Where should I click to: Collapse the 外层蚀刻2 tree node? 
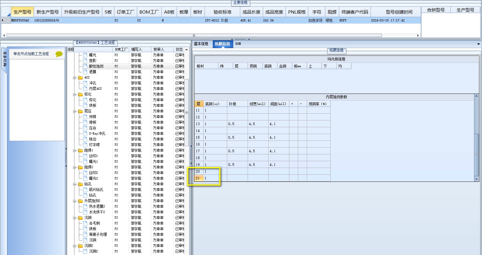click(x=74, y=201)
